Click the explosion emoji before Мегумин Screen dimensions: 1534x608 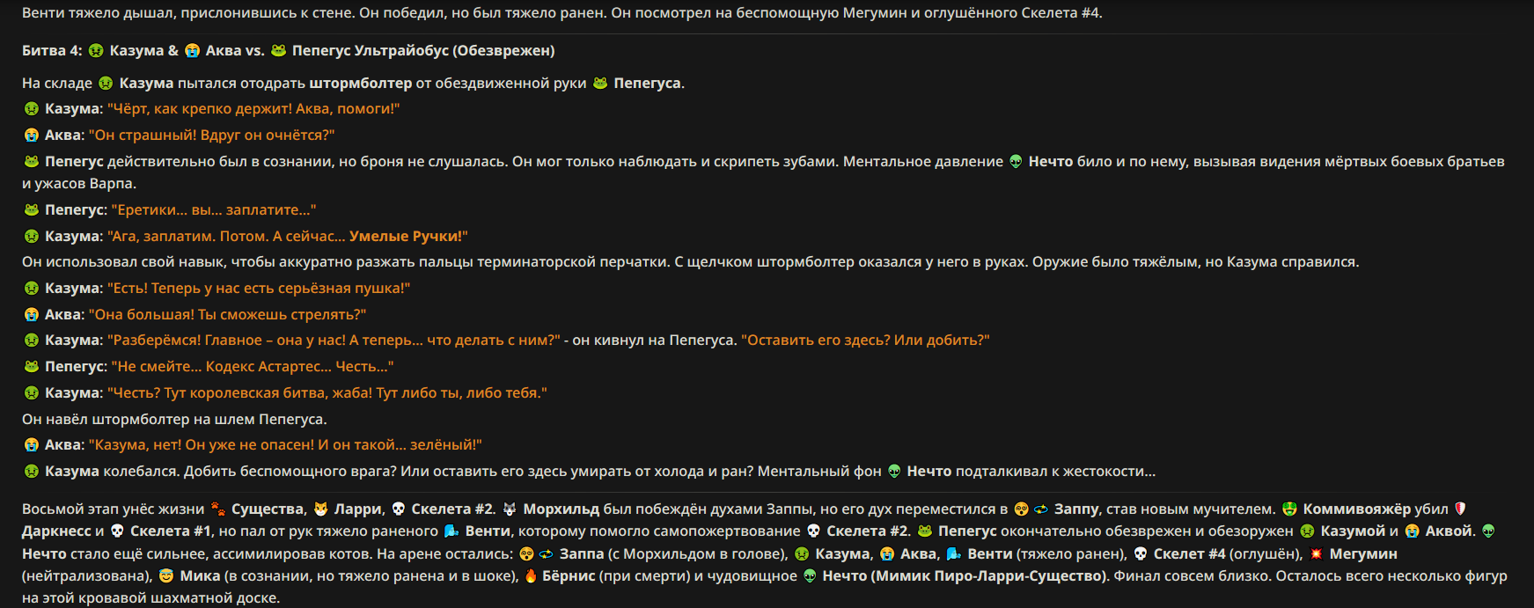[1317, 554]
